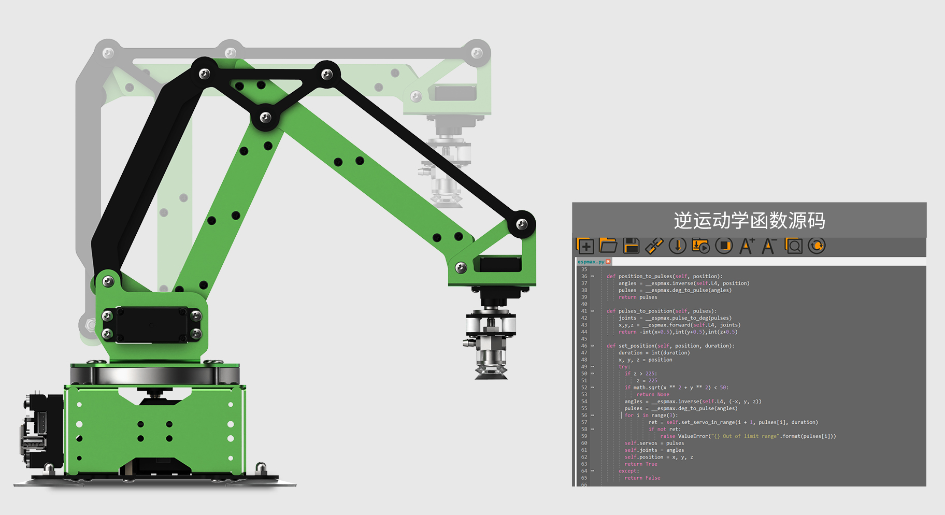
Task: Switch to the espmax.py tab
Action: click(591, 262)
